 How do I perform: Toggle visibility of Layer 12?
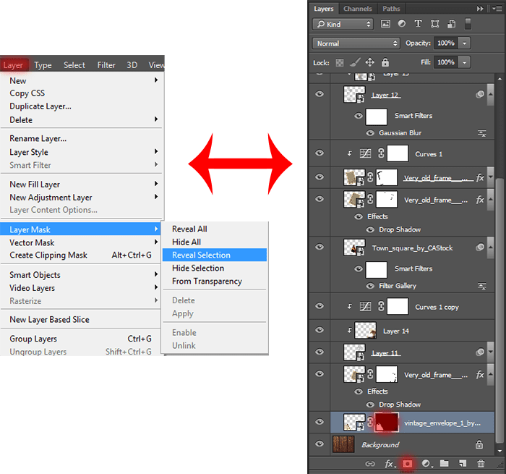(x=320, y=94)
